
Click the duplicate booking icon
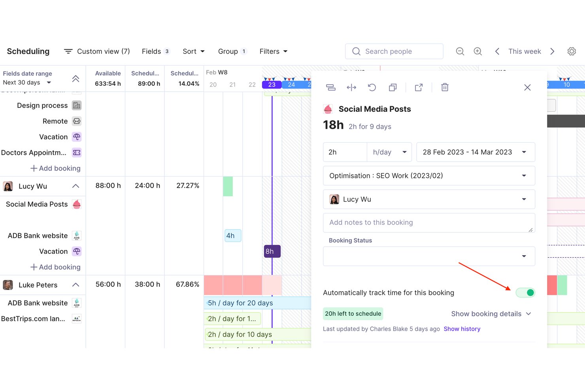pos(393,87)
